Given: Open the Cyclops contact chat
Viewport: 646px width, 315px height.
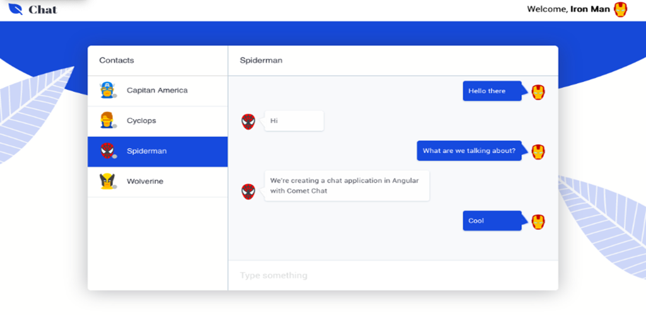Looking at the screenshot, I should click(x=157, y=122).
